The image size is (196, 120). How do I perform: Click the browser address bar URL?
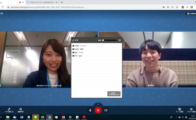(x=47, y=7)
